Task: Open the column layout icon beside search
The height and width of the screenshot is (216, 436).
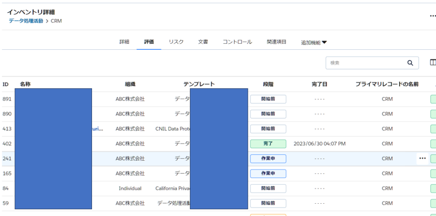Action: tap(433, 63)
